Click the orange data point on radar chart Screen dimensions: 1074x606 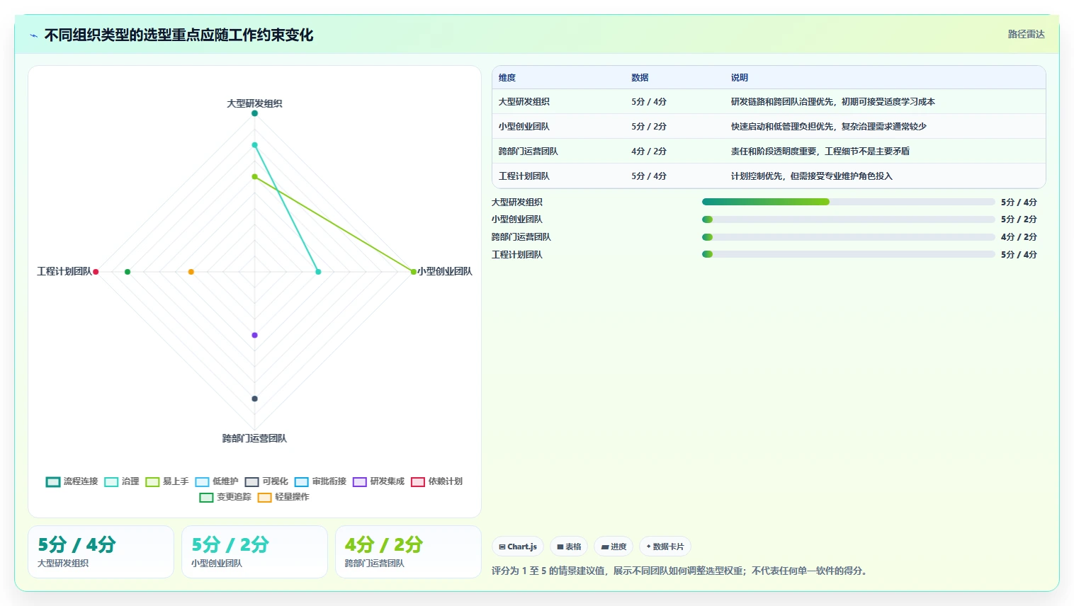pos(191,272)
